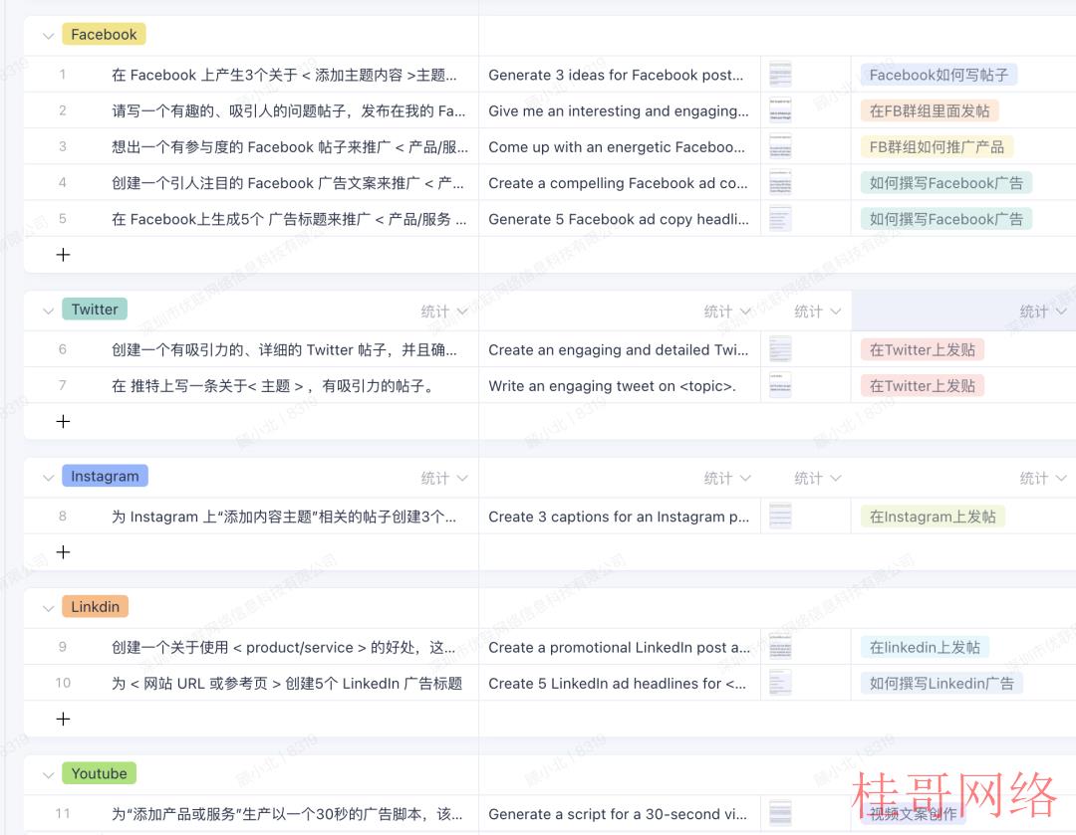Select the '在linkedin上发帖' tag

pyautogui.click(x=925, y=647)
